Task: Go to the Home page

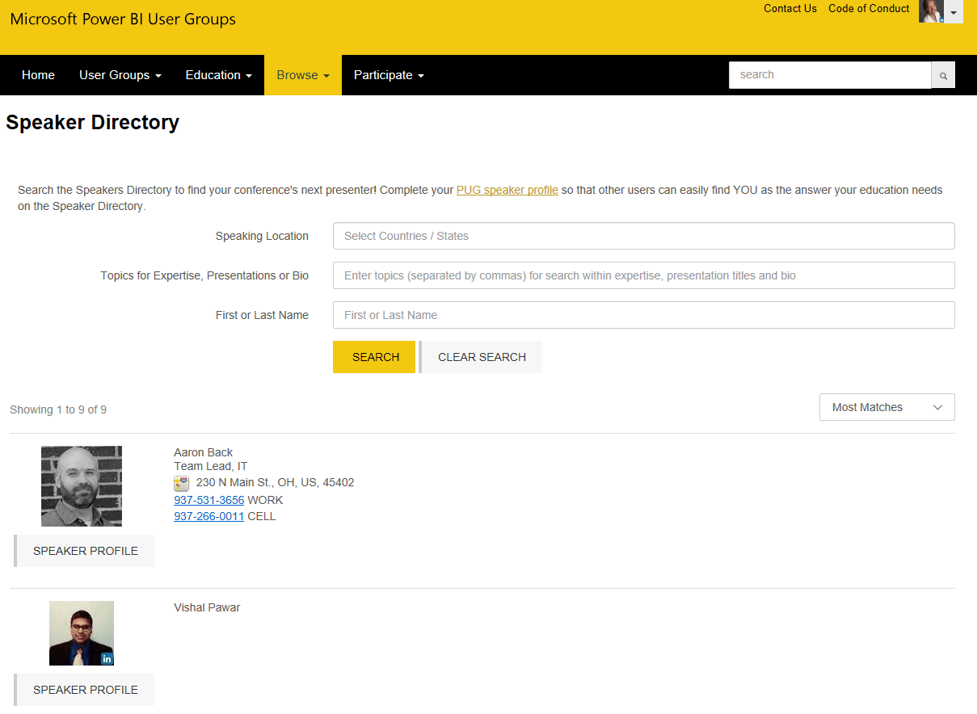Action: [x=38, y=75]
